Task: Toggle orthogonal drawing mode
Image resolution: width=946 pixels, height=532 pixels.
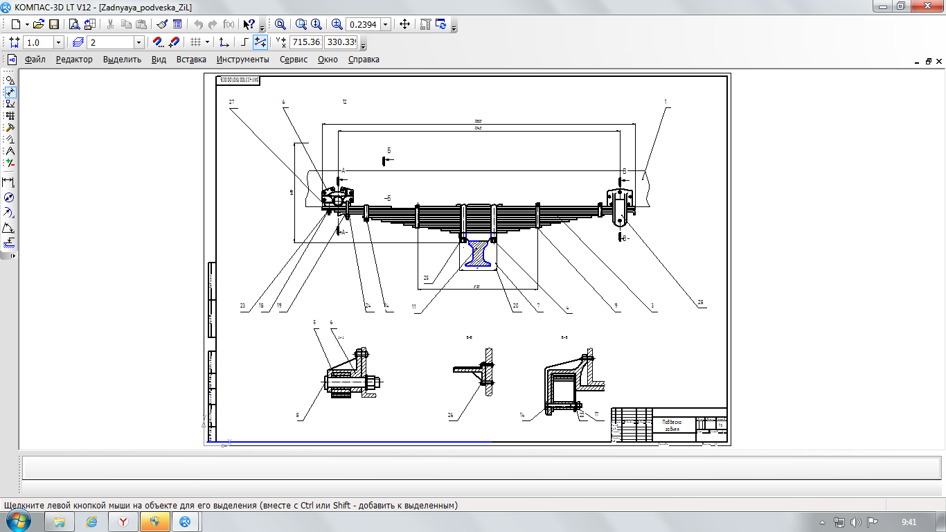Action: 244,42
